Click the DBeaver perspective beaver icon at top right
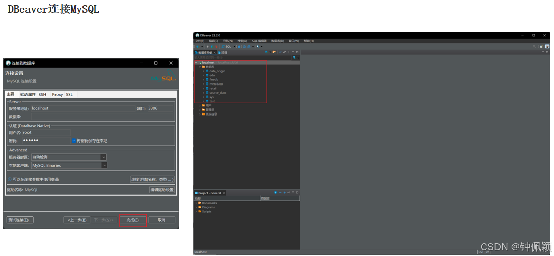 coord(547,46)
